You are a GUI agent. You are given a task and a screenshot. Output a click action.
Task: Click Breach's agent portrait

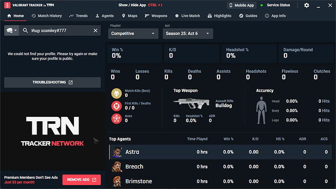[117, 167]
